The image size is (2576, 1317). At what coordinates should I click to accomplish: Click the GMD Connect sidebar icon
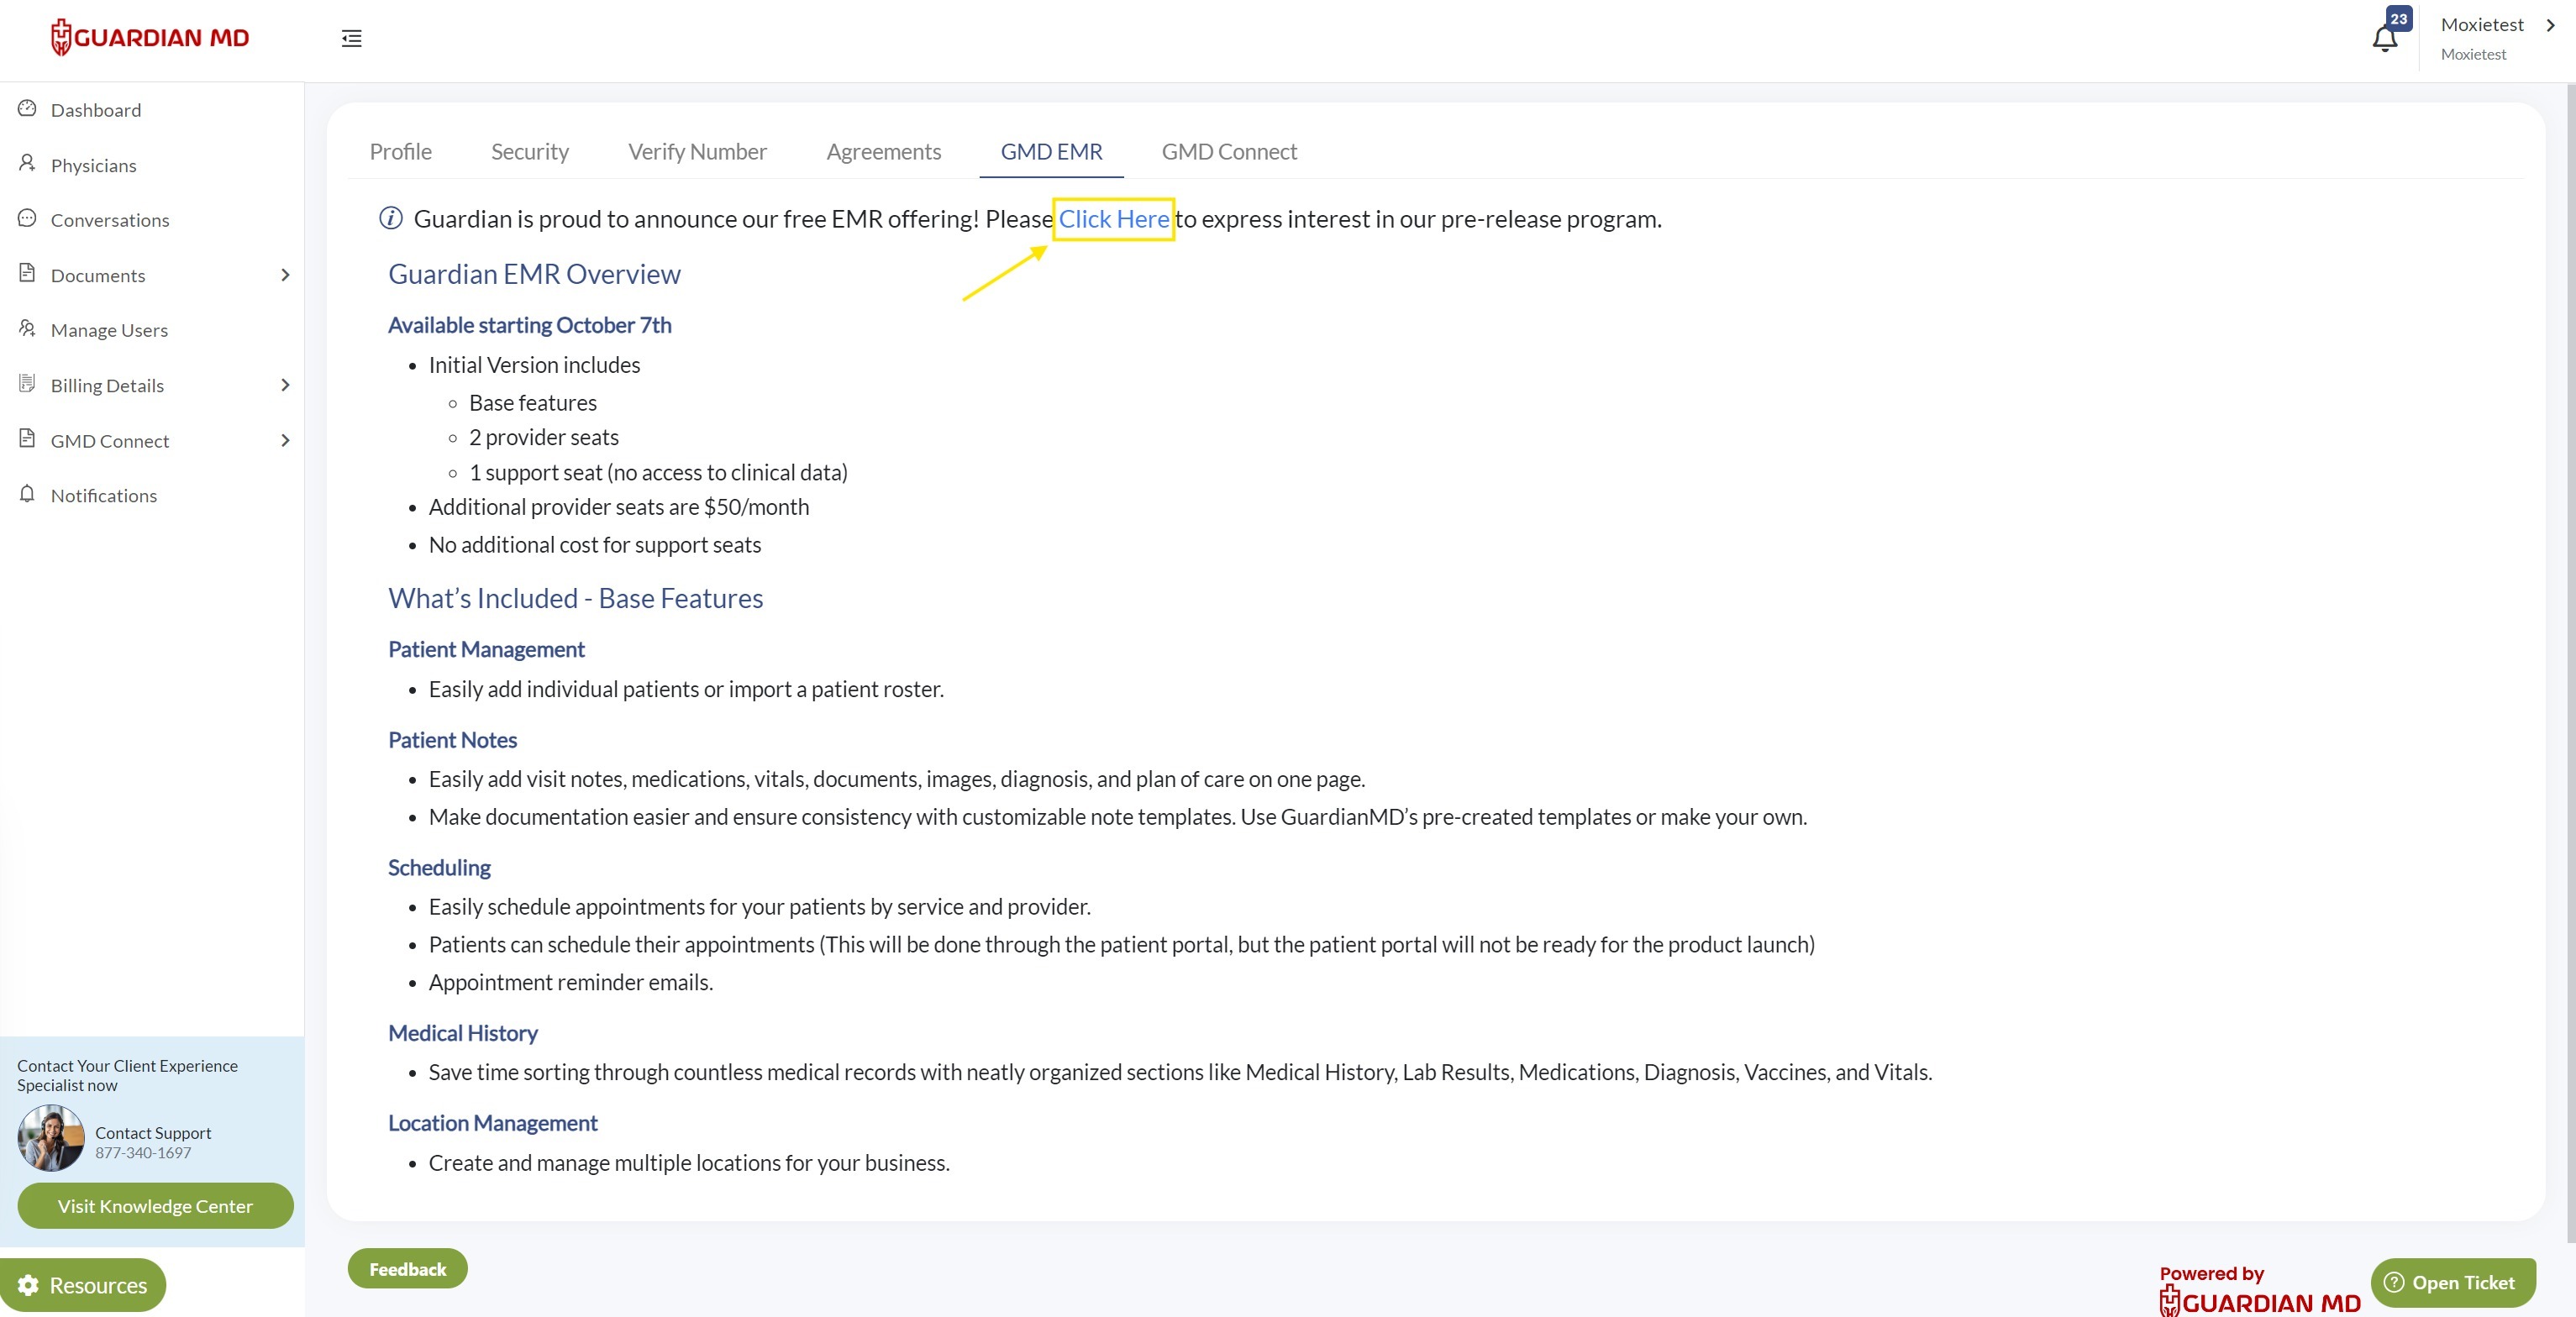pyautogui.click(x=27, y=438)
